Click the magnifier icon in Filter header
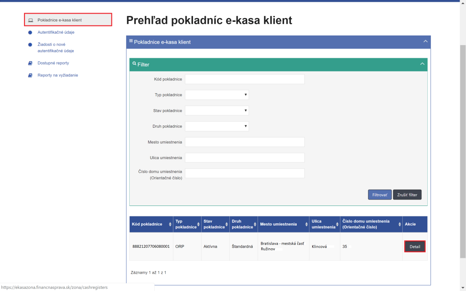This screenshot has width=466, height=291. click(x=134, y=64)
